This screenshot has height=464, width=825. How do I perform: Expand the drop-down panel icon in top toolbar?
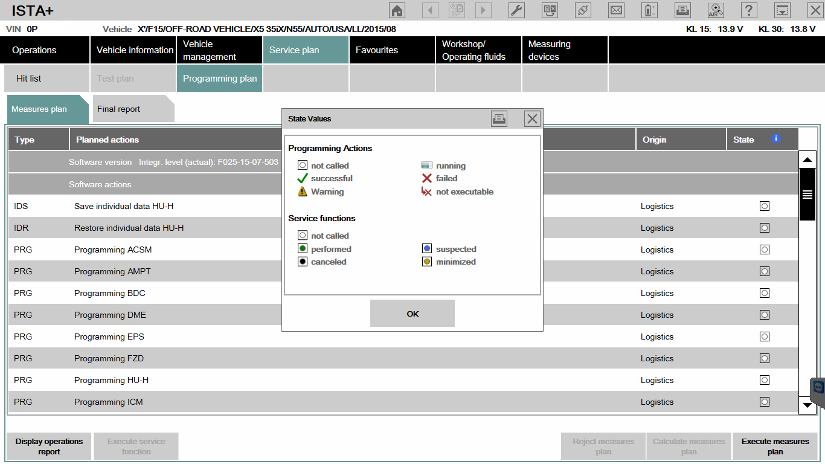(782, 10)
